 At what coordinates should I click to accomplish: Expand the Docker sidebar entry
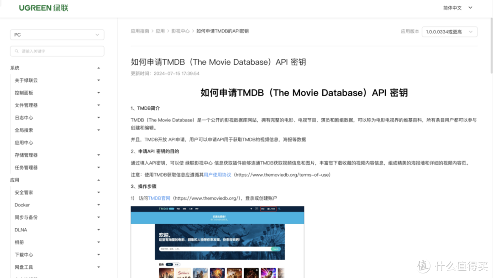point(99,205)
